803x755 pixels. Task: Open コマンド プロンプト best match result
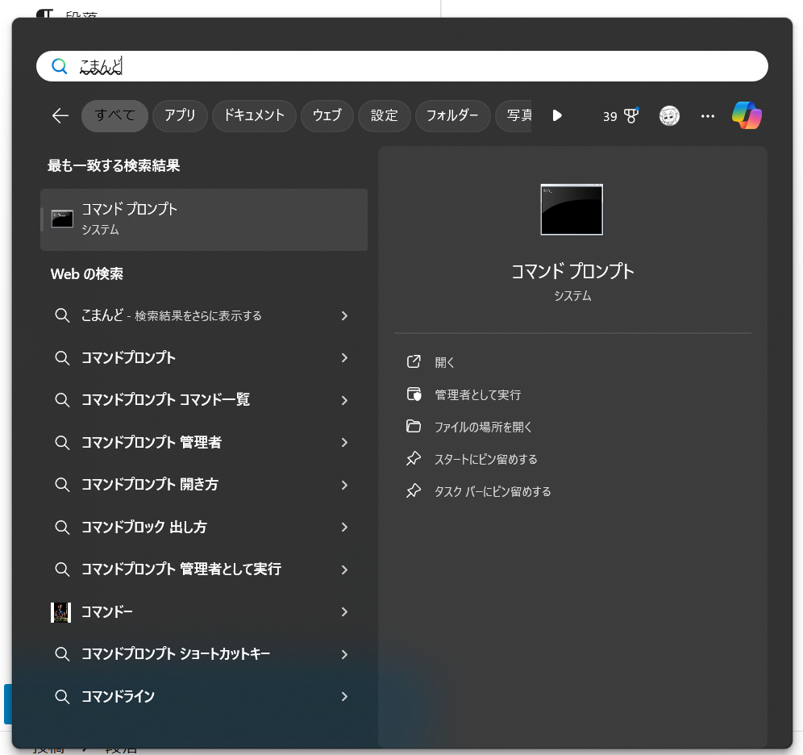[x=204, y=219]
